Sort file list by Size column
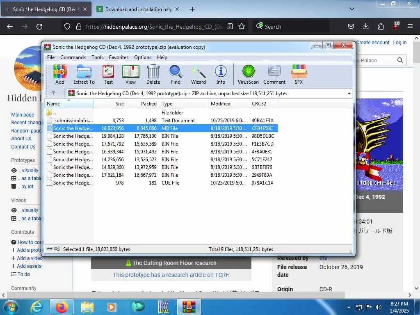 coord(110,104)
